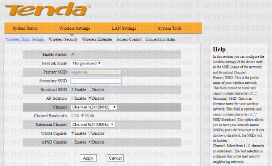Open the System Status menu
Screen dimensions: 272x166
25,28
